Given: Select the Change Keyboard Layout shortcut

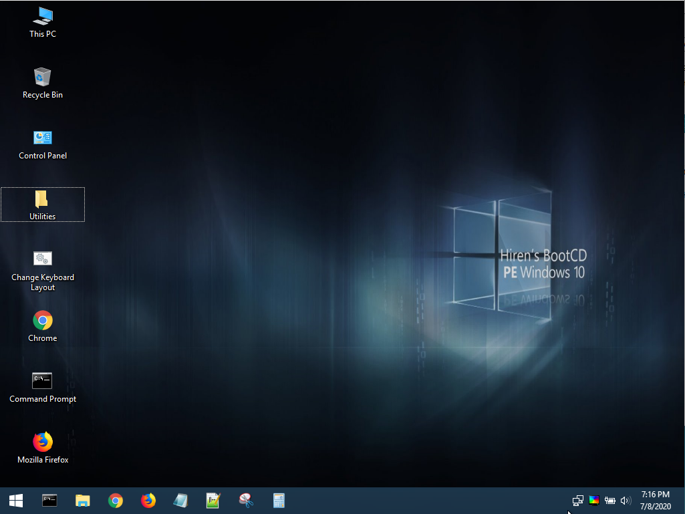Looking at the screenshot, I should (x=42, y=271).
